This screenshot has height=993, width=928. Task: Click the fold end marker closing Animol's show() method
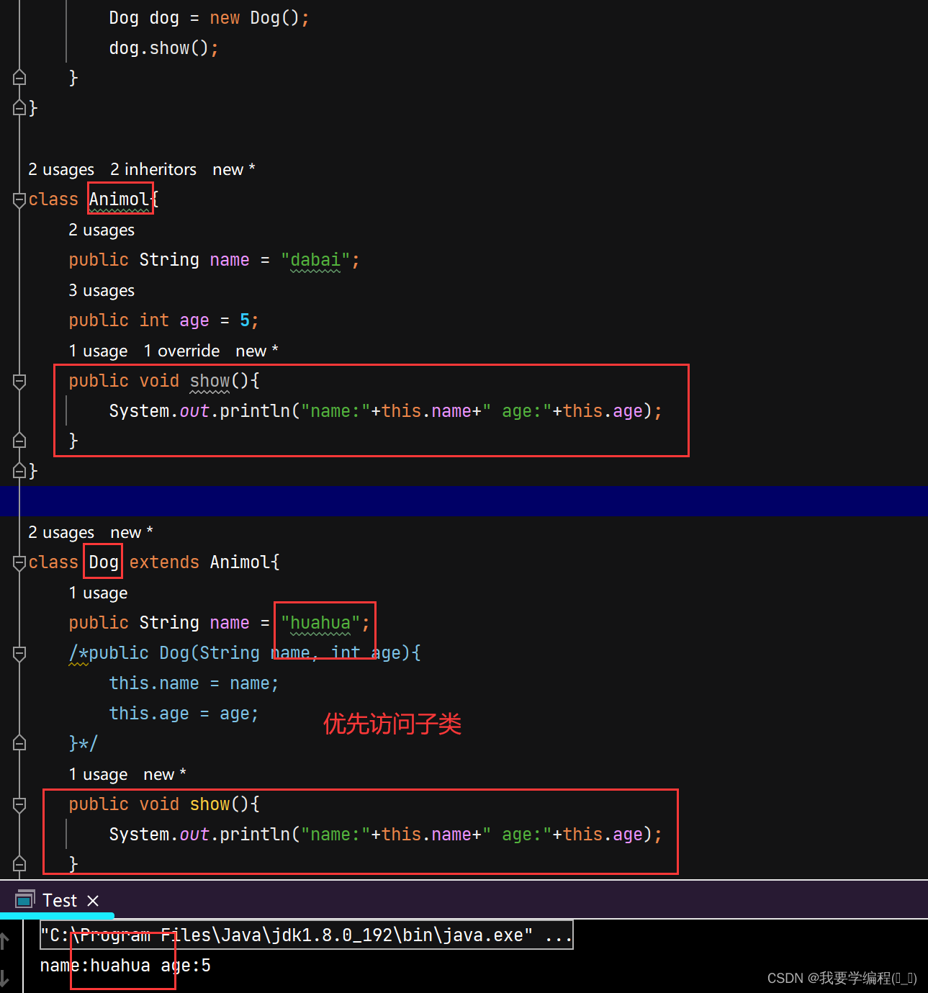pos(19,441)
